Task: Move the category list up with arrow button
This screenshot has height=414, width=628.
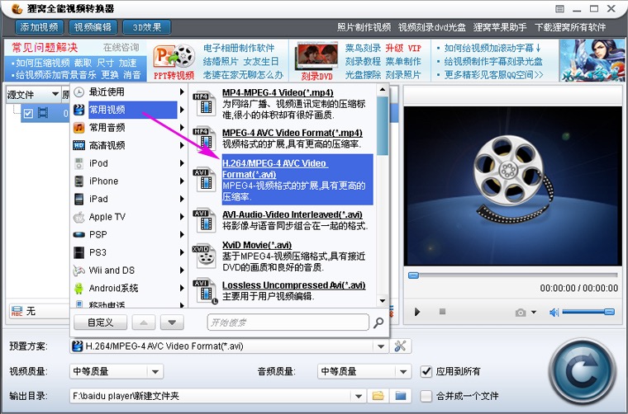Action: 144,322
